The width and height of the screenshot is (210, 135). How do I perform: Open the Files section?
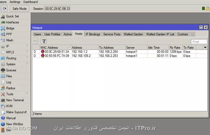(x=9, y=76)
